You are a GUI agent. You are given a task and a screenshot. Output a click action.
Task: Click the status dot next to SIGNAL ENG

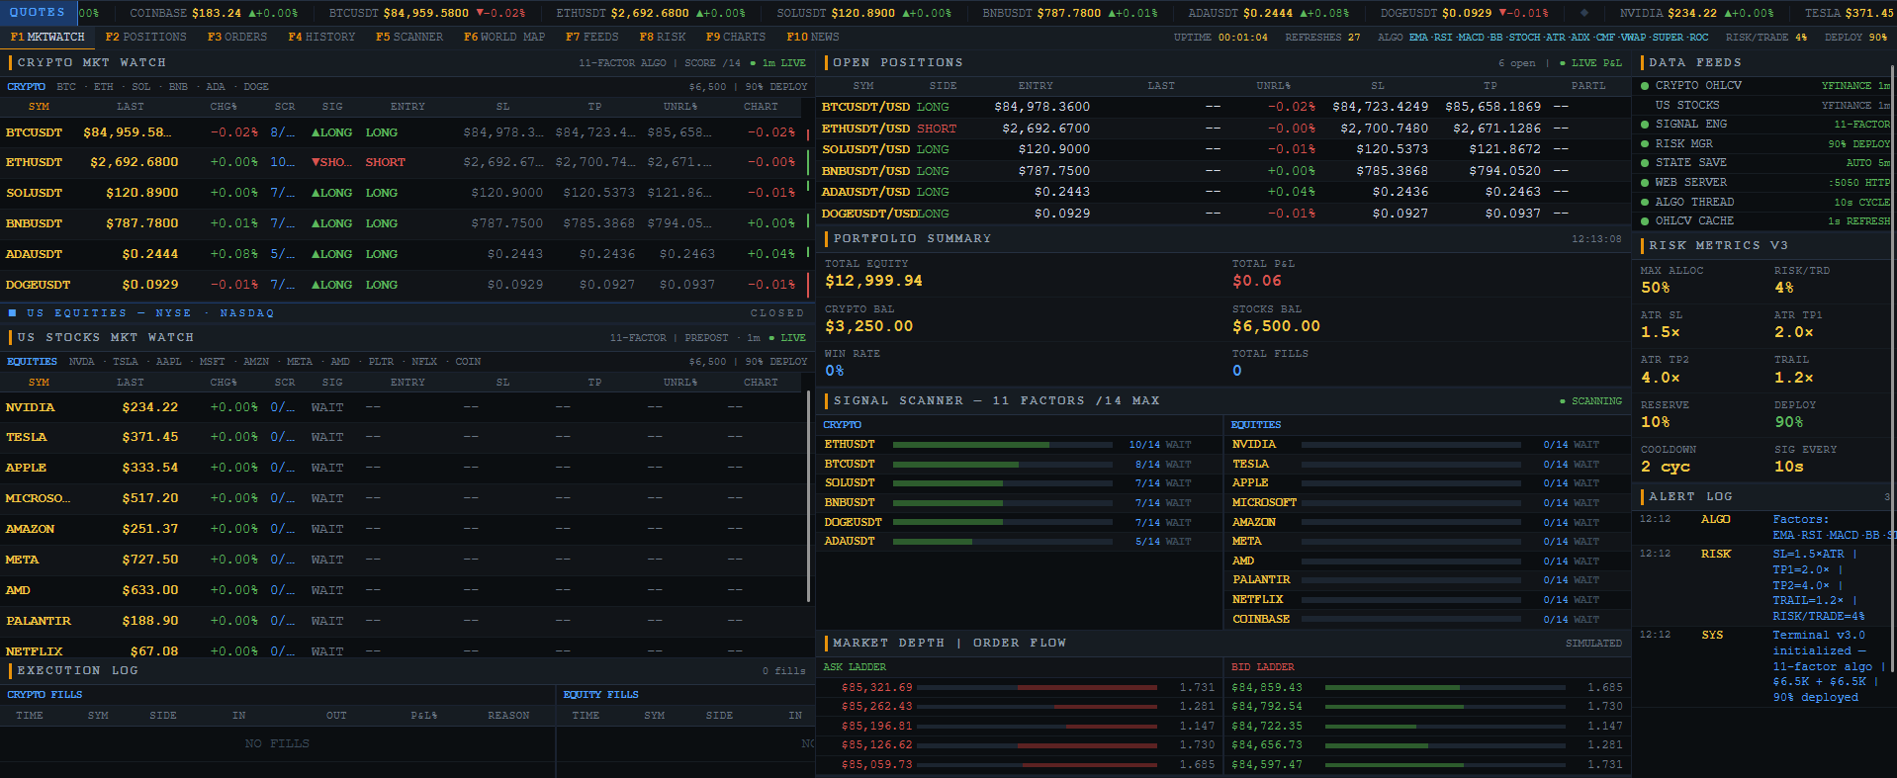(1645, 125)
